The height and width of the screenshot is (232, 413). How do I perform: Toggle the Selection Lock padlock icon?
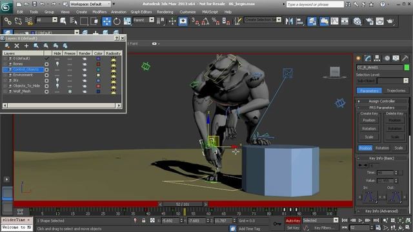[x=143, y=220]
